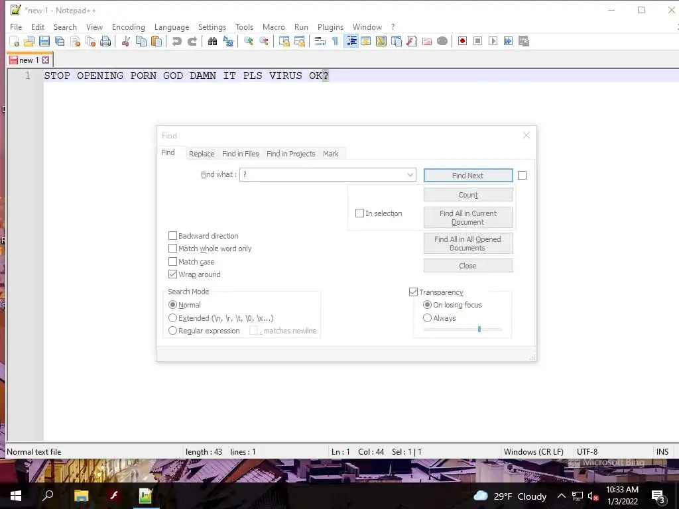Image resolution: width=679 pixels, height=509 pixels.
Task: Click the Playback macro icon
Action: (x=493, y=41)
